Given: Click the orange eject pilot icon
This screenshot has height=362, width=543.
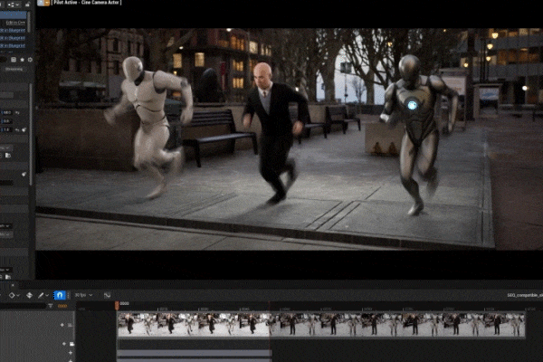Looking at the screenshot, I should [47, 3].
